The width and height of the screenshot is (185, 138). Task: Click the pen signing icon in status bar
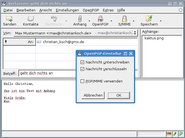coord(175,134)
